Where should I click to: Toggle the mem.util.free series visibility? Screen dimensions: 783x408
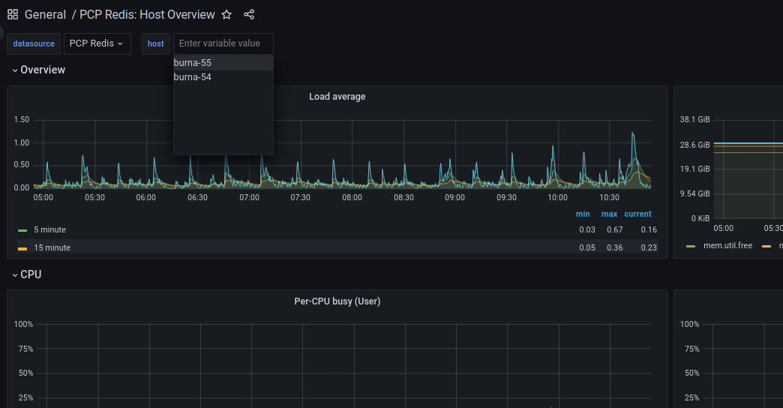tap(727, 245)
